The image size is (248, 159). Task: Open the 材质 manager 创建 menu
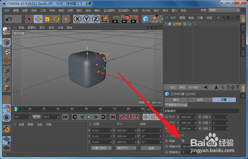click(x=21, y=124)
